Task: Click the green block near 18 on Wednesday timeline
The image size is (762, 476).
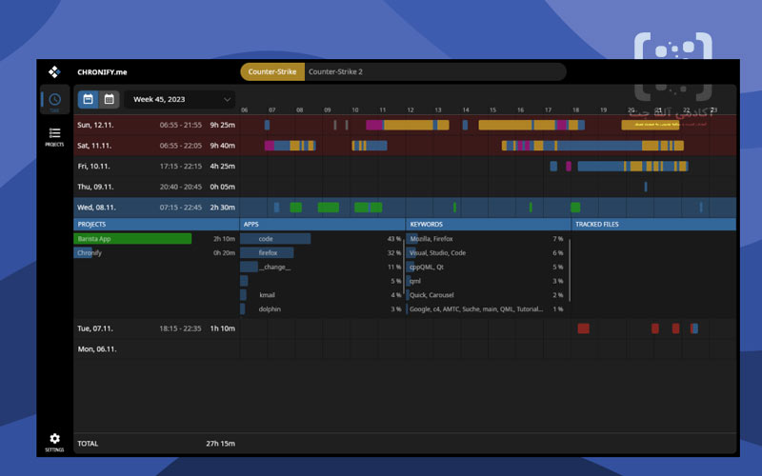Action: pos(575,208)
